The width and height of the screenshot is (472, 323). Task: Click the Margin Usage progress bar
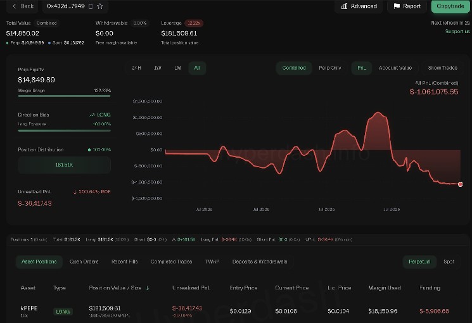coord(65,96)
